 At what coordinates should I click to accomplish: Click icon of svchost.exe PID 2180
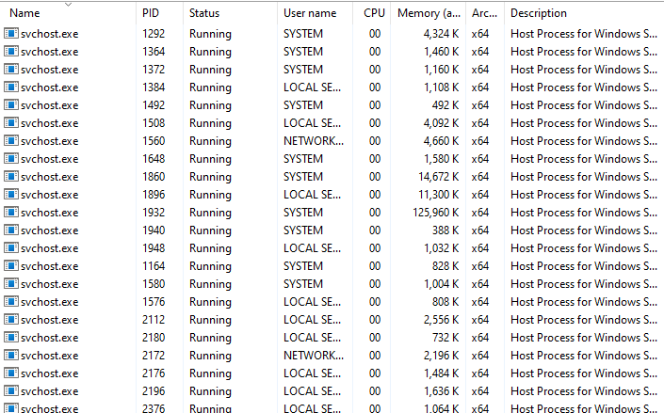coord(11,337)
